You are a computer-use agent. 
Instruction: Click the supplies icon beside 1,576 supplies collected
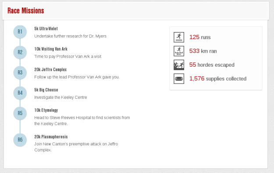coord(179,79)
